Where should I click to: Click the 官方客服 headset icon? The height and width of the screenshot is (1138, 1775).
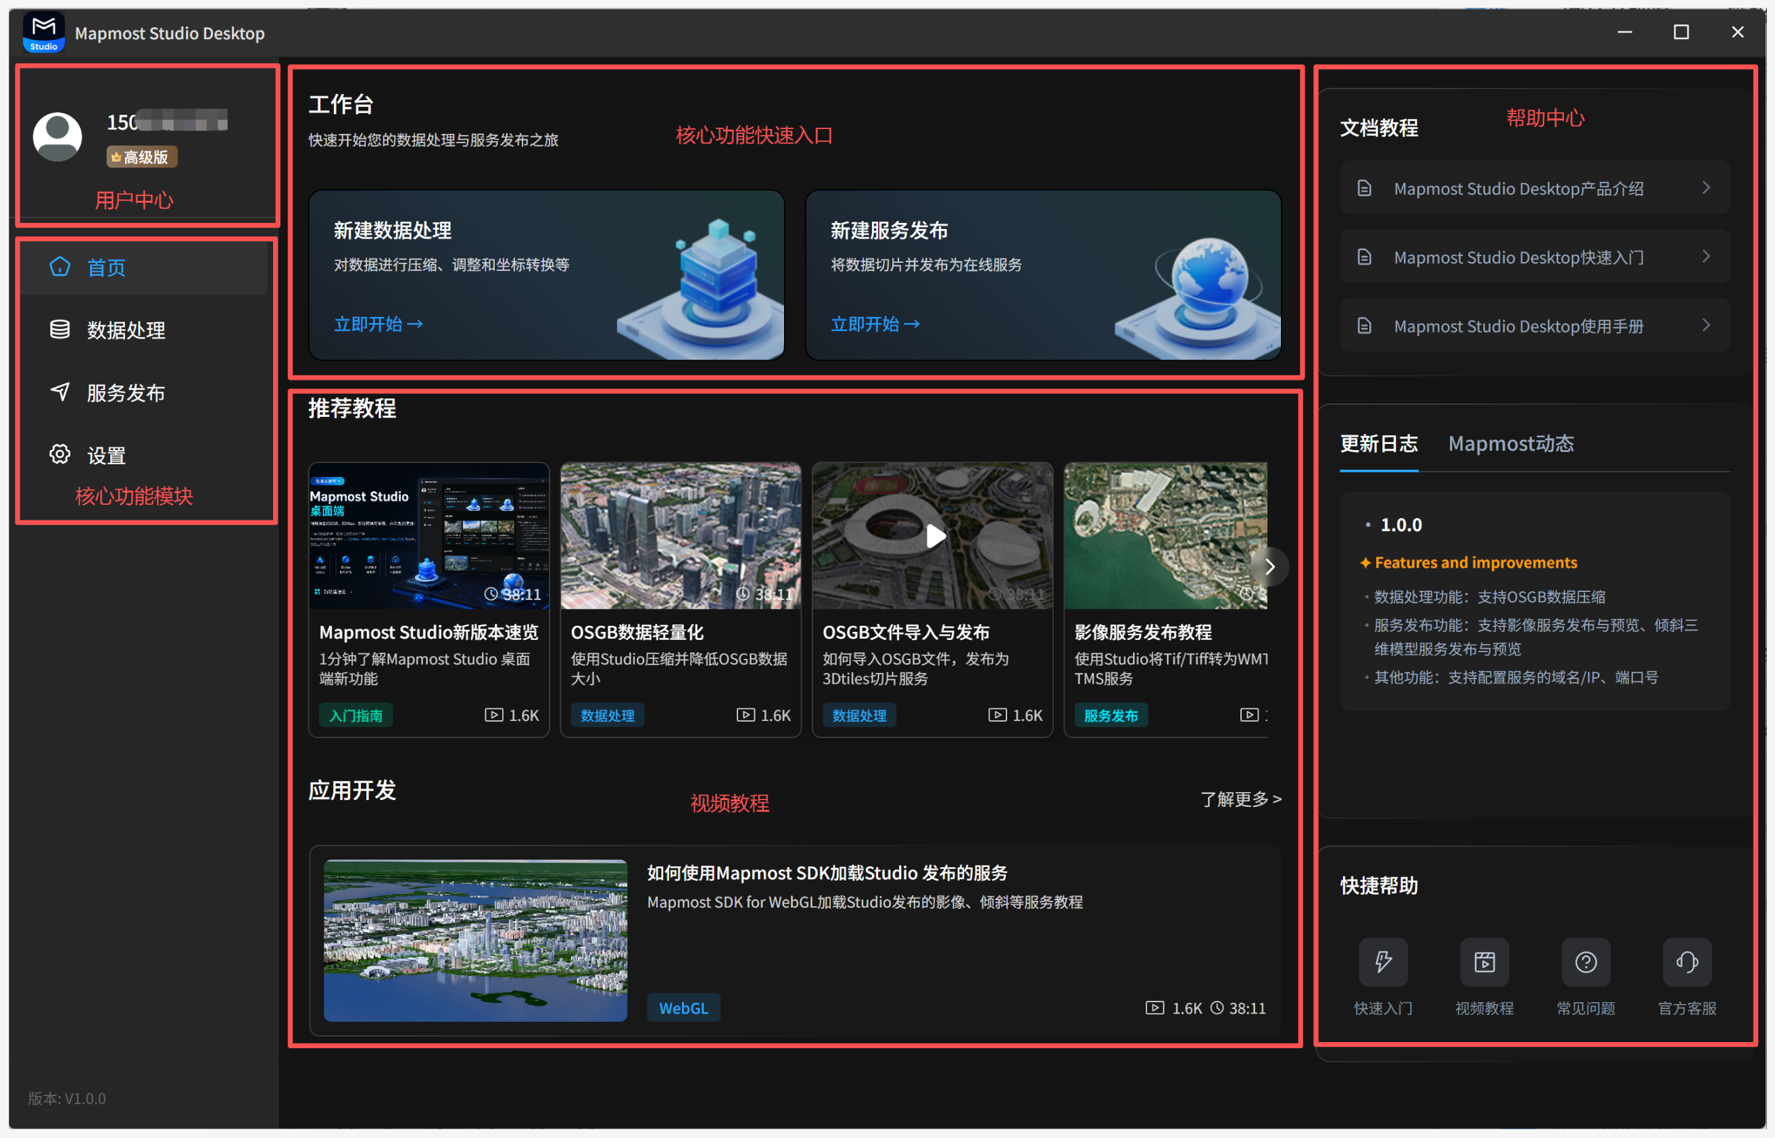pyautogui.click(x=1687, y=962)
